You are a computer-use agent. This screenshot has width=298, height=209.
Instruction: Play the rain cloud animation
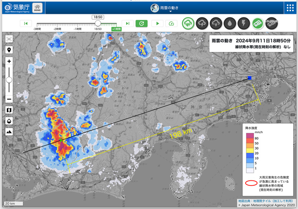157,24
